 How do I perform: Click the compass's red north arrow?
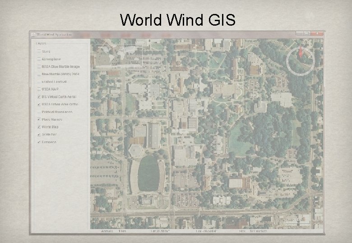tap(301, 53)
